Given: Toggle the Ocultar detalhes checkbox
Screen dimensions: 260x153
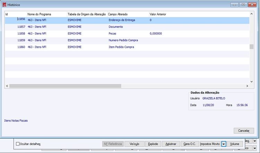Looking at the screenshot, I should (x=18, y=144).
